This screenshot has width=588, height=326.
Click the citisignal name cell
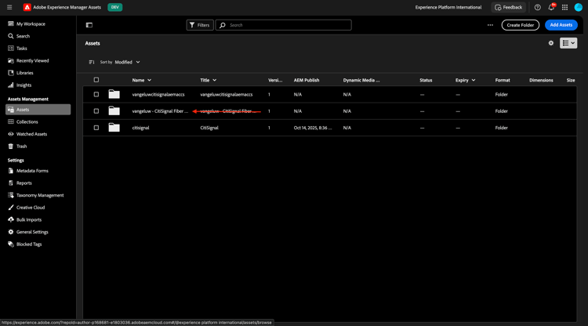pos(140,128)
